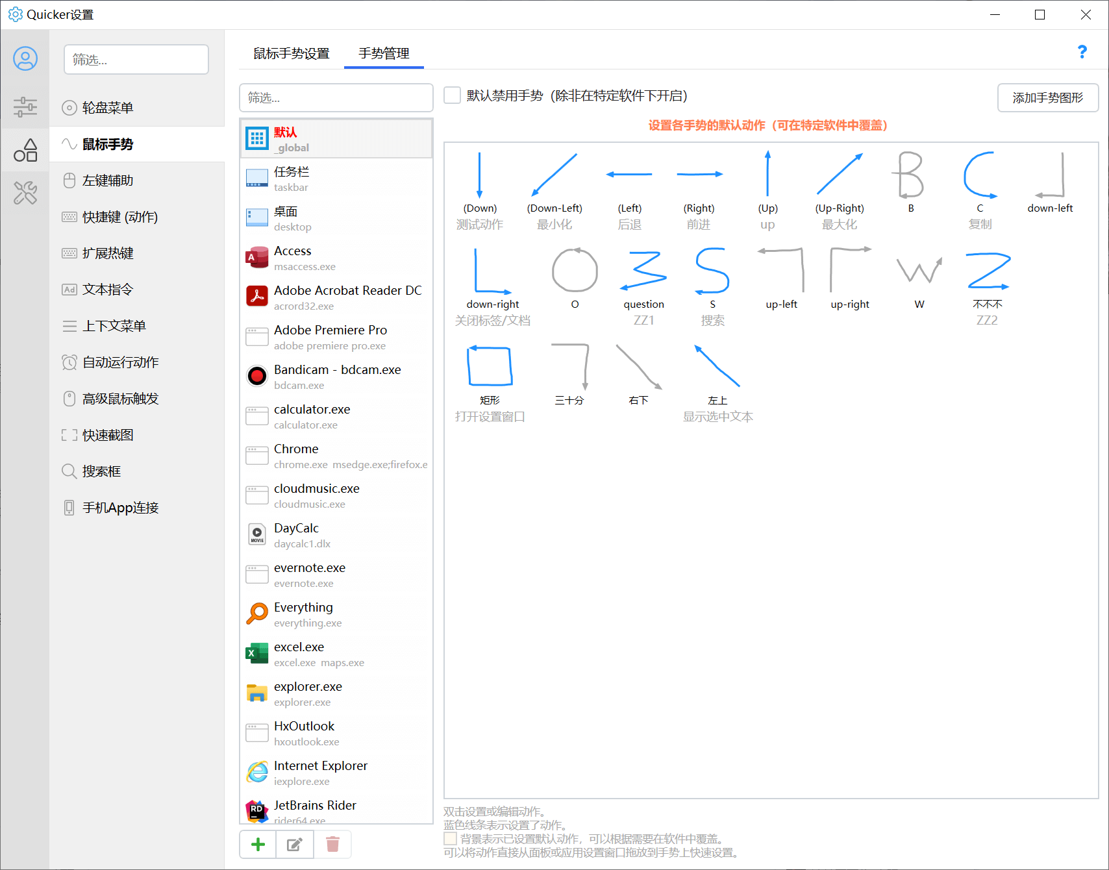
Task: Open 自动运行动作 settings
Action: [x=137, y=362]
